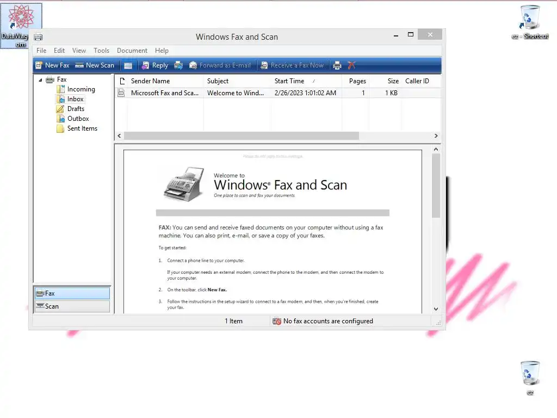The image size is (557, 418).
Task: Open the File menu
Action: (x=41, y=51)
